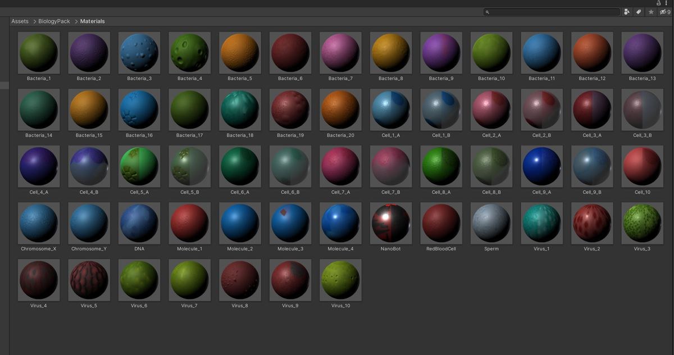Click the project search field

point(552,12)
